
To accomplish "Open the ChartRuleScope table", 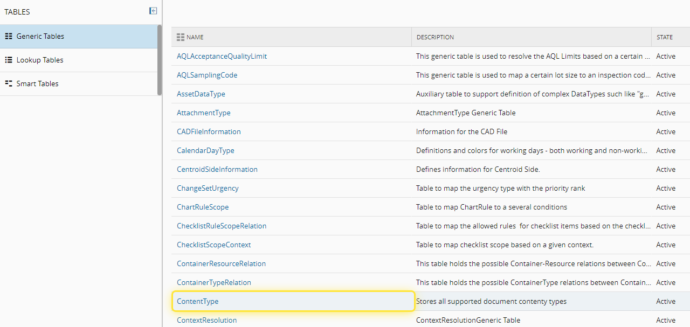I will [203, 207].
